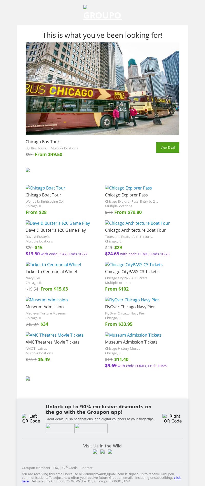Screen dimensions: 205x486
Task: Select the Chicago Architecture Boat Tour image link
Action: 137,223
